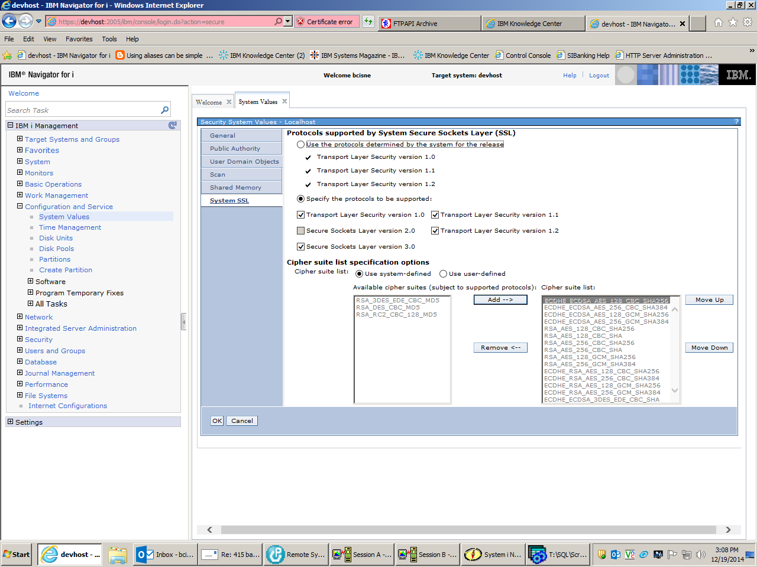Uncheck Transport Layer Security version 1.1 checkbox
Screen dimensions: 757x567
435,215
